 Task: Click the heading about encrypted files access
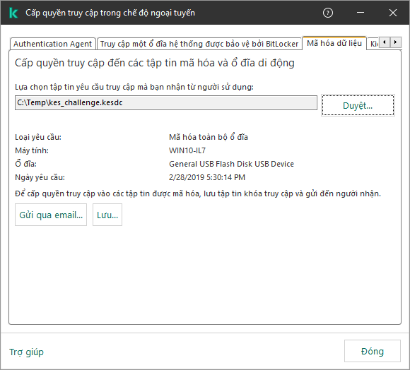point(155,63)
